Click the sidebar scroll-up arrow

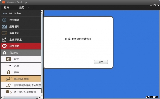(x=42, y=11)
